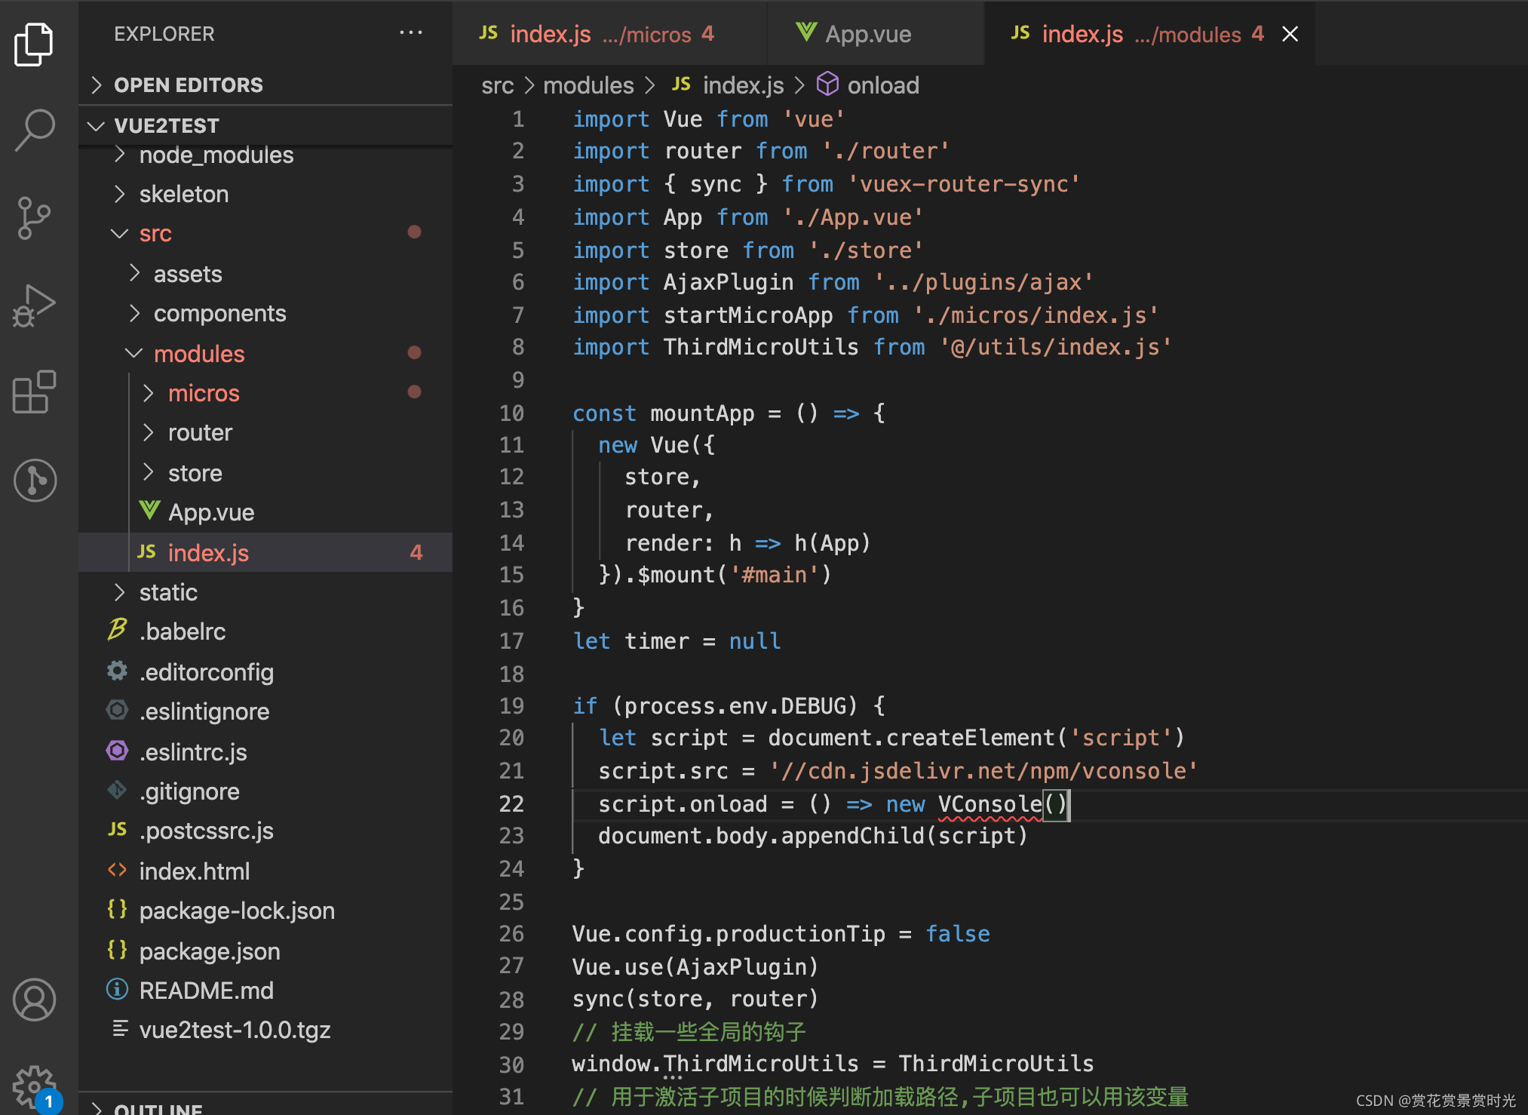Open the Extensions view
Screen dimensions: 1528x1115
point(35,392)
